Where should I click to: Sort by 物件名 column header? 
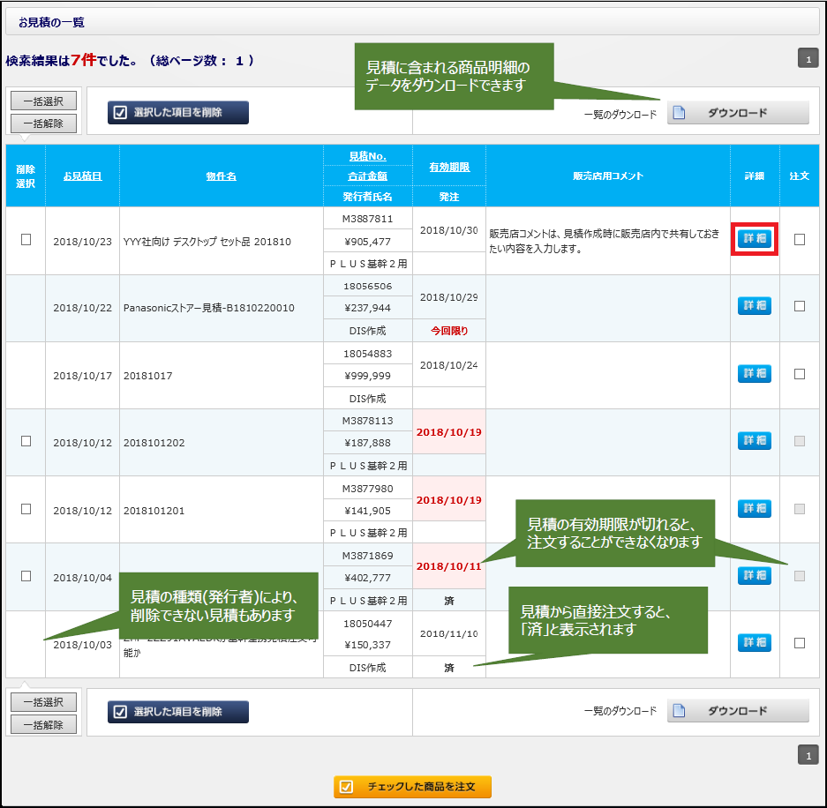221,176
